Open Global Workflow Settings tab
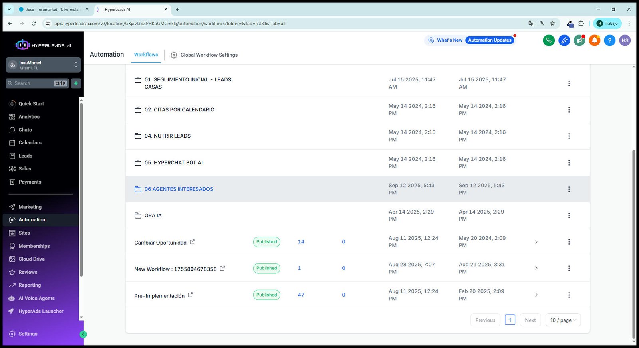 204,55
